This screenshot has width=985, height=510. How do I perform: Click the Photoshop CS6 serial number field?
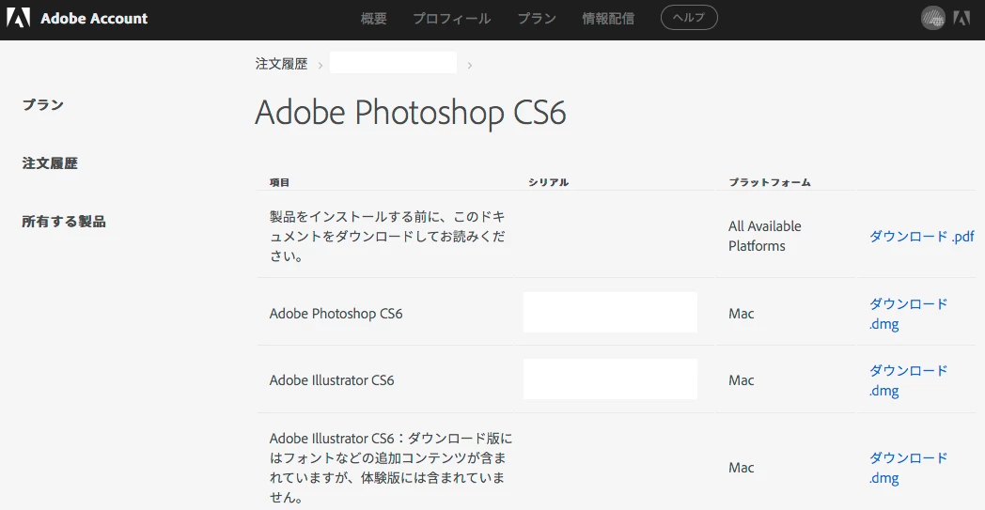point(610,312)
